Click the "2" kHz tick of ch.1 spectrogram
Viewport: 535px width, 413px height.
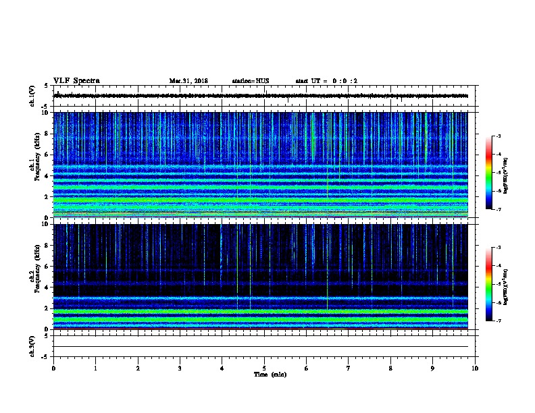point(47,197)
